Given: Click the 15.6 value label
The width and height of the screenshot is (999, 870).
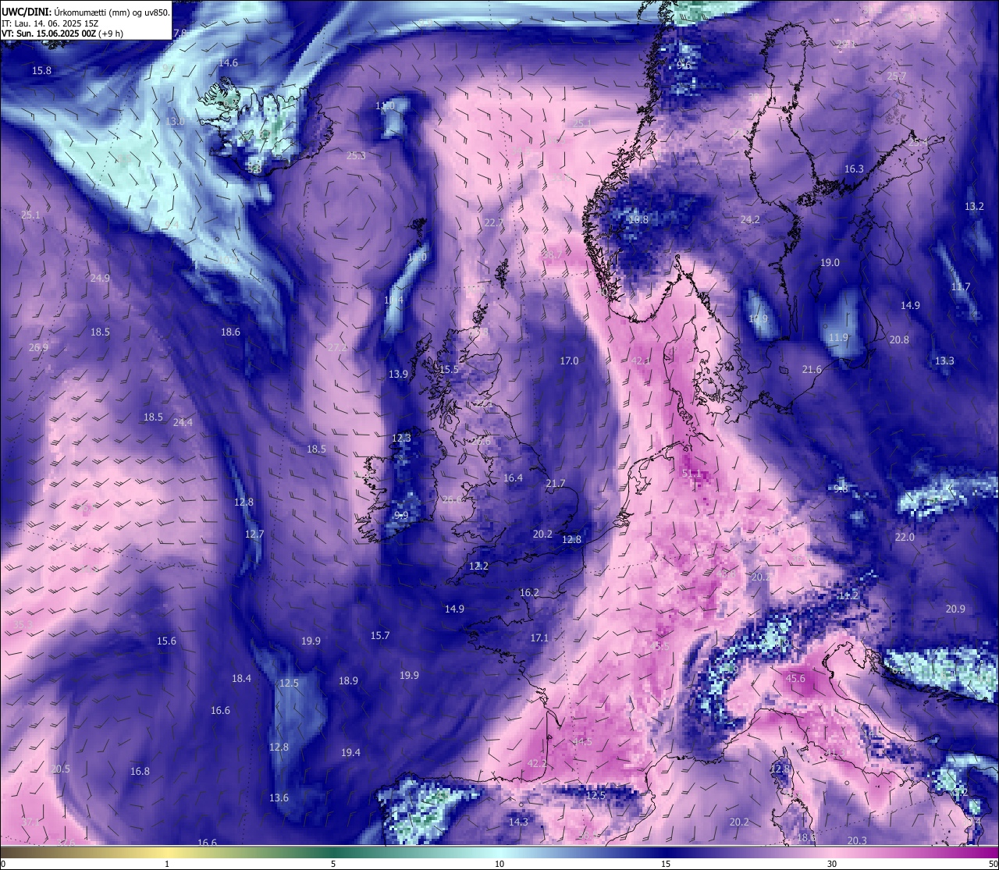Looking at the screenshot, I should click(166, 641).
